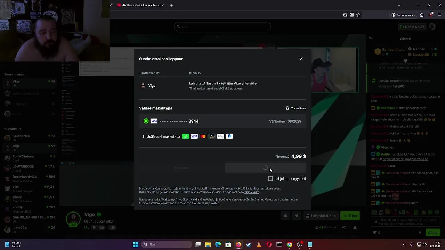Open the Discord link in chat
This screenshot has height=250, width=445.
click(x=405, y=159)
